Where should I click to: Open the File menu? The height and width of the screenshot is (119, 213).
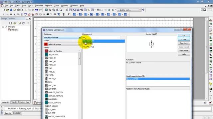(x=6, y=6)
